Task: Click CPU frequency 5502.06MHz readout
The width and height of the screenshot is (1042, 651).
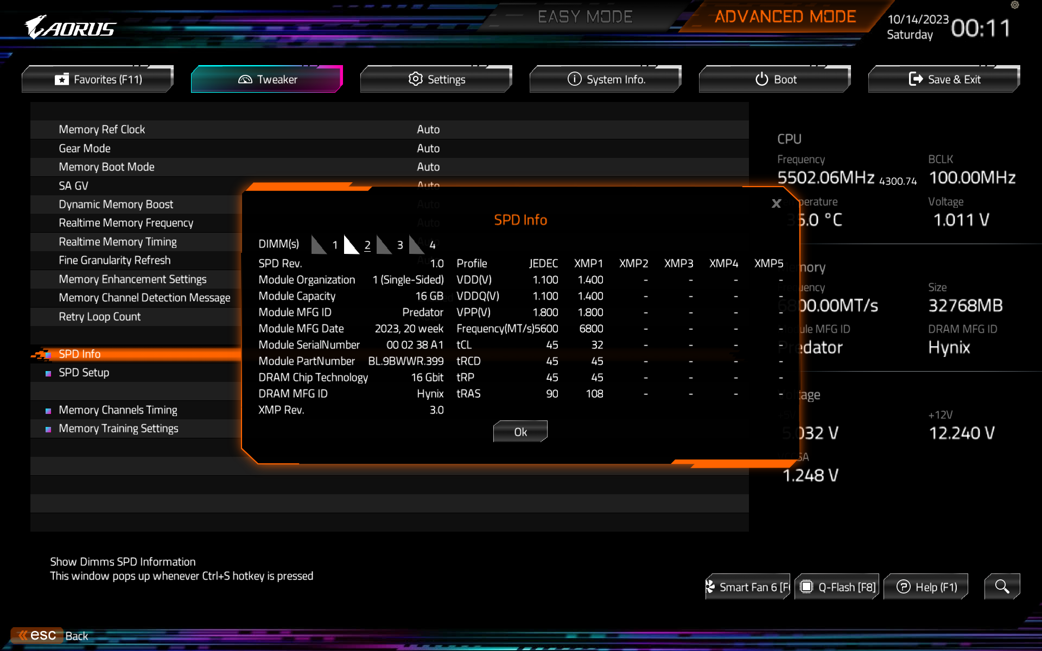Action: point(825,177)
